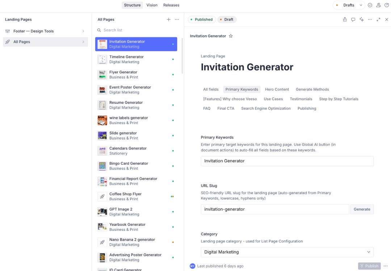Switch to the Structure tab
Image resolution: width=391 pixels, height=271 pixels.
point(132,5)
